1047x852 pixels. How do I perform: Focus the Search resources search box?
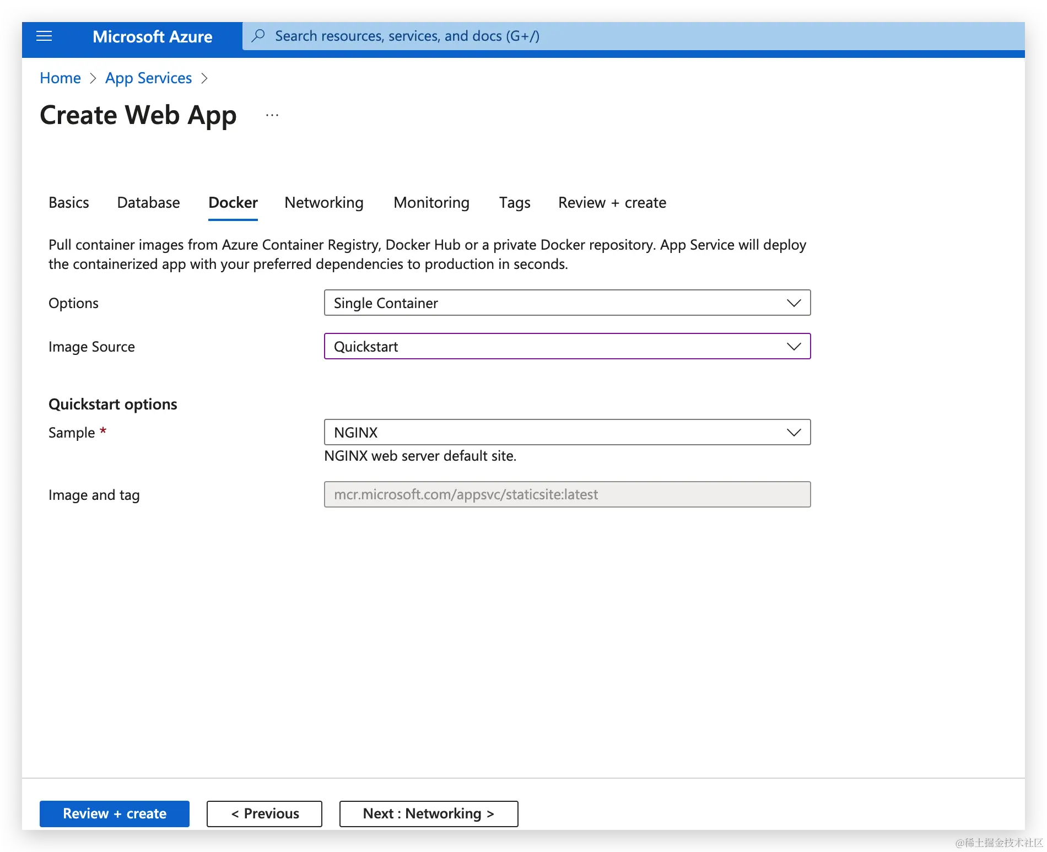point(634,36)
